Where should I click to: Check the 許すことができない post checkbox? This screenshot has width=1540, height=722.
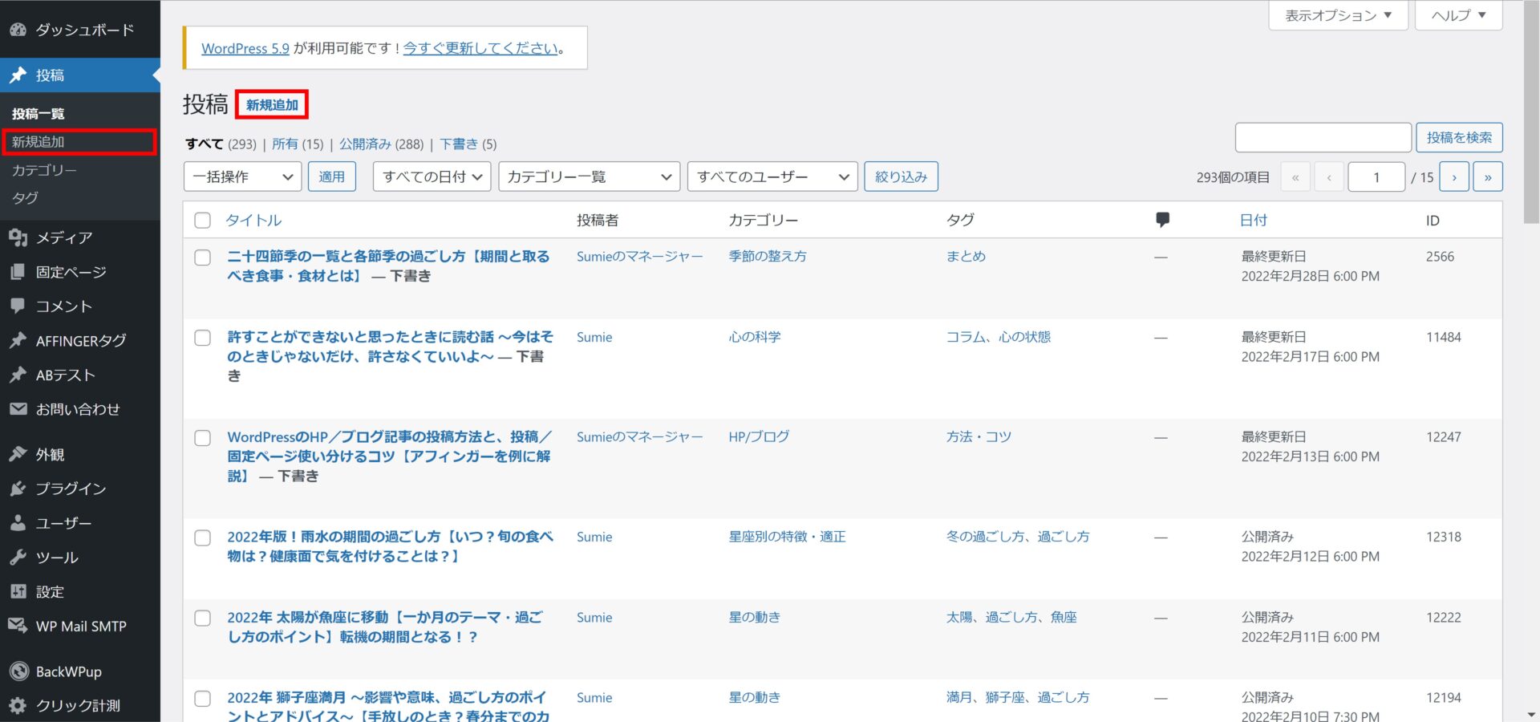pyautogui.click(x=203, y=338)
